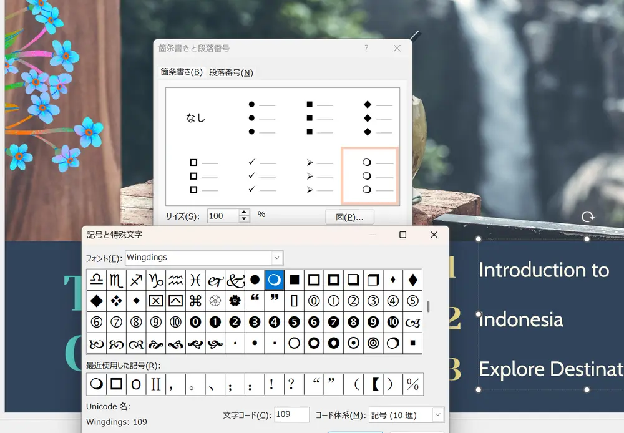Pick the circled zero outline symbol

coord(314,301)
